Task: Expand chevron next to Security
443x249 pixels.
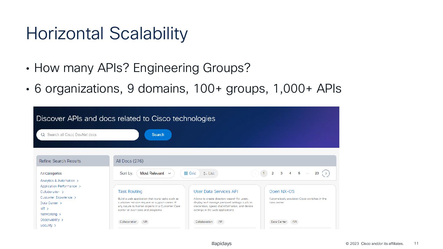Action: click(x=55, y=226)
